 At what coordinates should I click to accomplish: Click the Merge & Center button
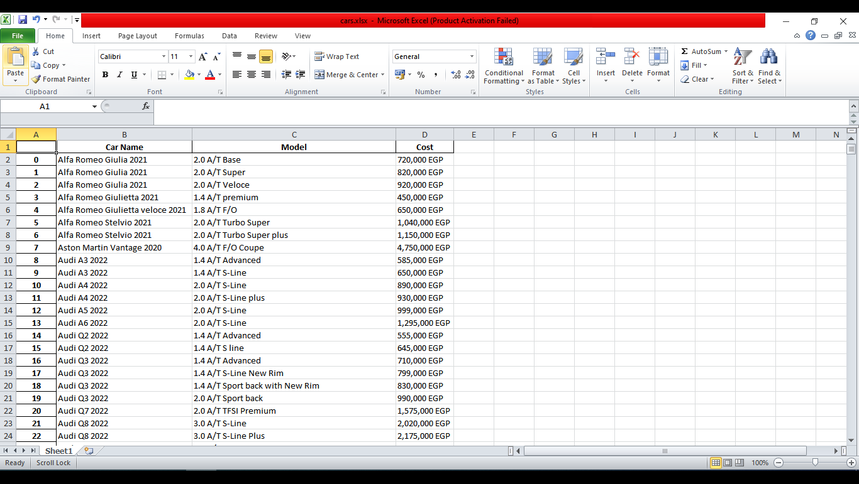tap(346, 75)
